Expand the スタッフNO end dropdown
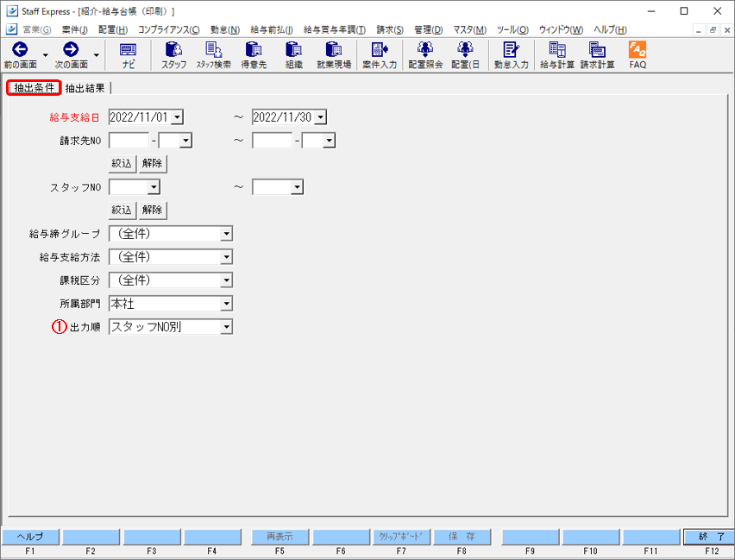The height and width of the screenshot is (560, 735). tap(297, 187)
